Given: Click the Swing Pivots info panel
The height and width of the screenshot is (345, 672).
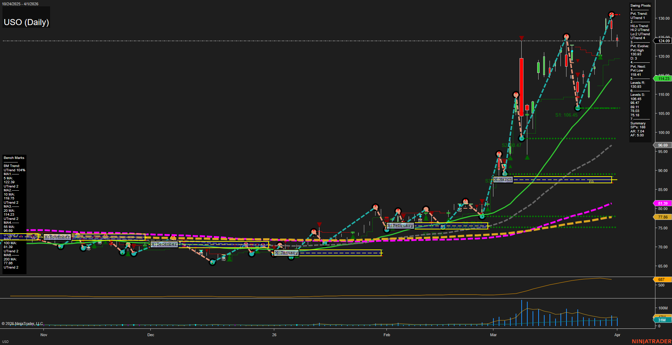Looking at the screenshot, I should coord(640,70).
